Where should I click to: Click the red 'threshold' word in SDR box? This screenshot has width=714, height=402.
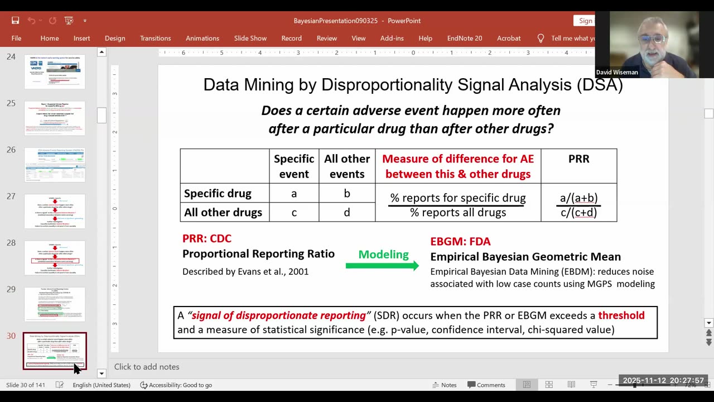621,315
